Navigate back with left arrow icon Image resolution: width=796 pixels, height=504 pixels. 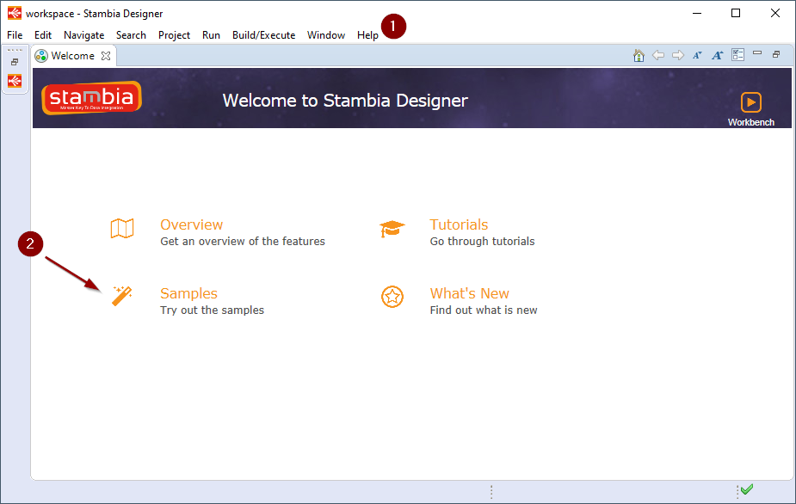[x=658, y=55]
